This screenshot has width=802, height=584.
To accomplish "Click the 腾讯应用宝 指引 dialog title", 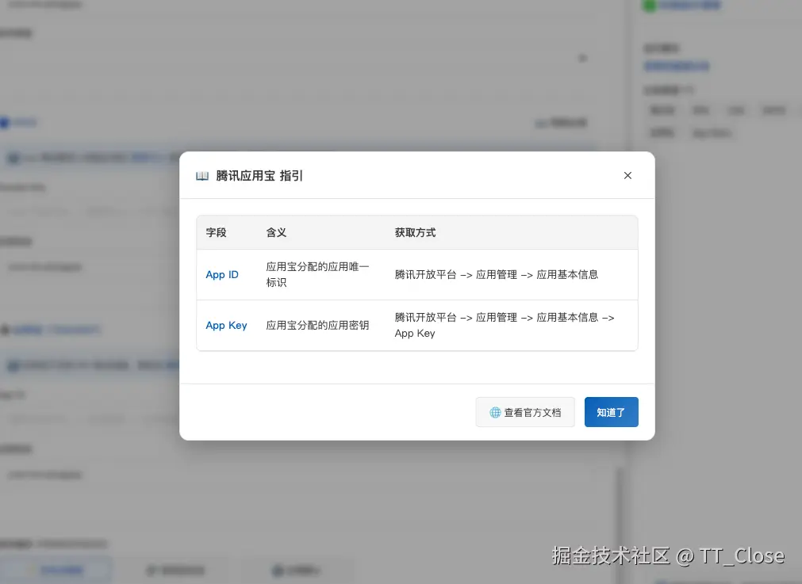I will click(x=259, y=176).
